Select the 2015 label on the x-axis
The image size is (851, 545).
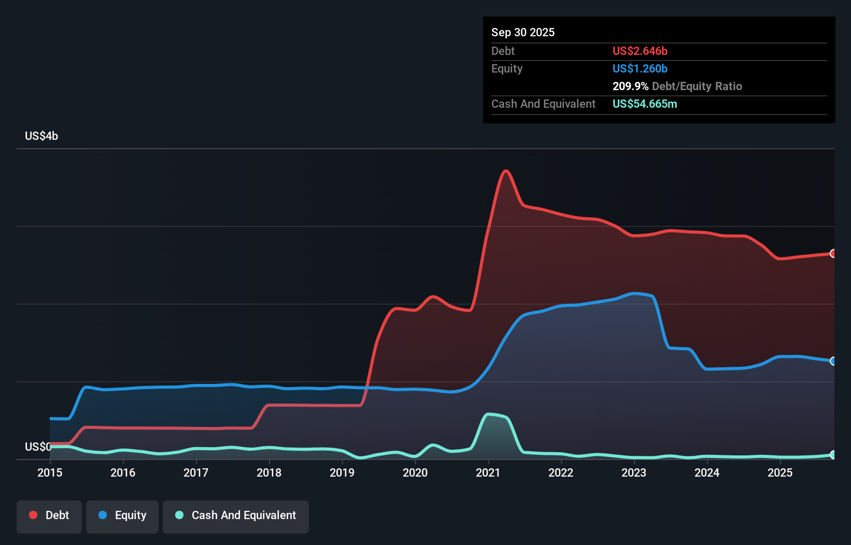pos(49,472)
